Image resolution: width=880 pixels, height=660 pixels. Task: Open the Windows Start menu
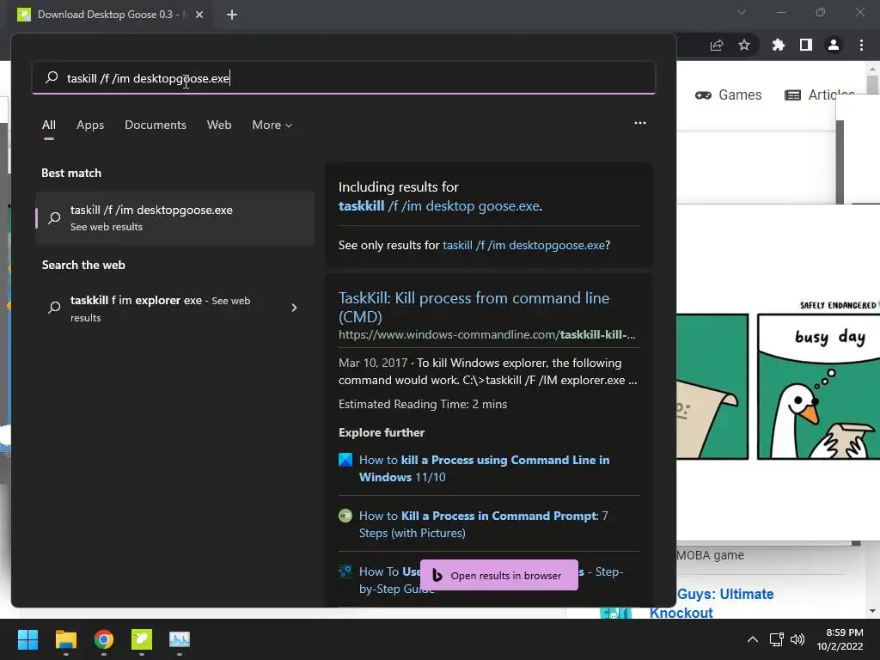click(27, 639)
